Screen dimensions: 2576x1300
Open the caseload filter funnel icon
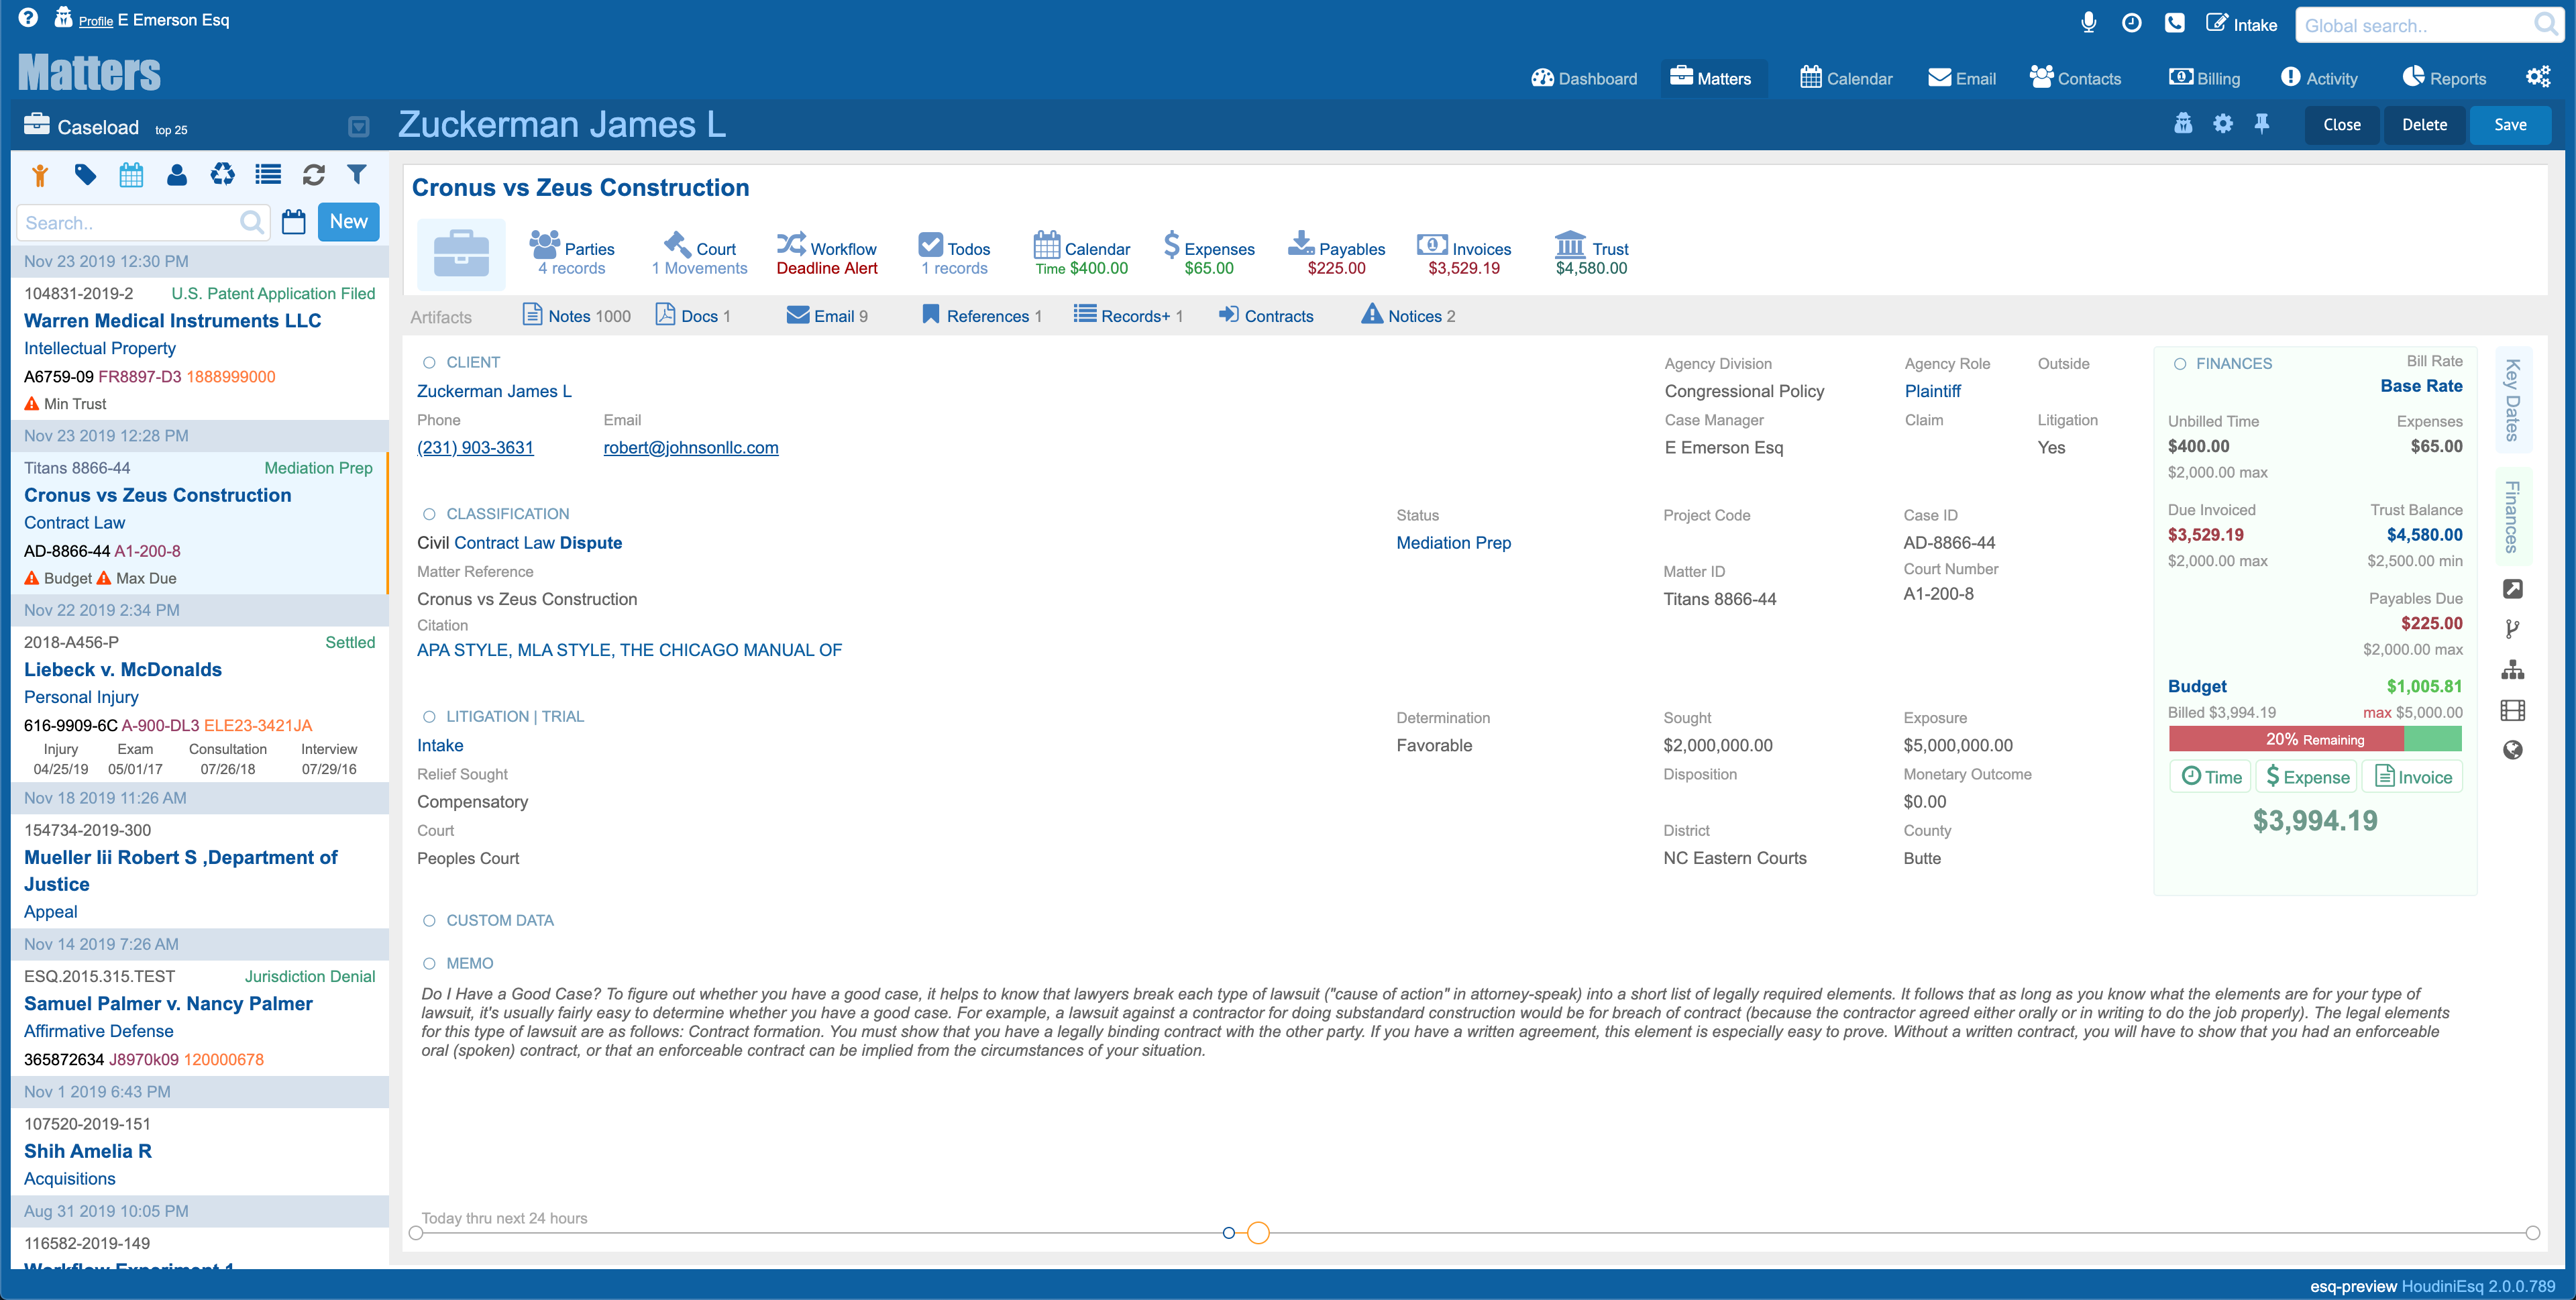(x=356, y=175)
